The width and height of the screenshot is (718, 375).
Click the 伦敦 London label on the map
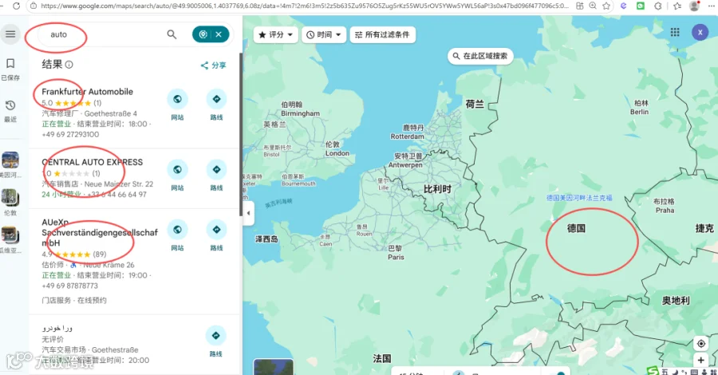click(337, 149)
